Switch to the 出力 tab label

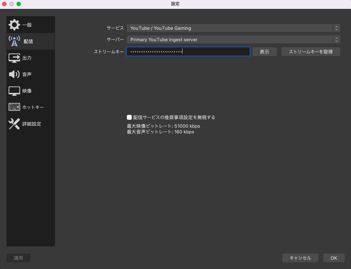(27, 58)
